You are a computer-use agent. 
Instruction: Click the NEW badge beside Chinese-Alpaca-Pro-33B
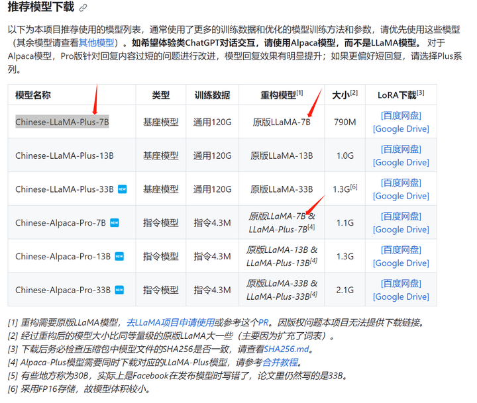[119, 290]
